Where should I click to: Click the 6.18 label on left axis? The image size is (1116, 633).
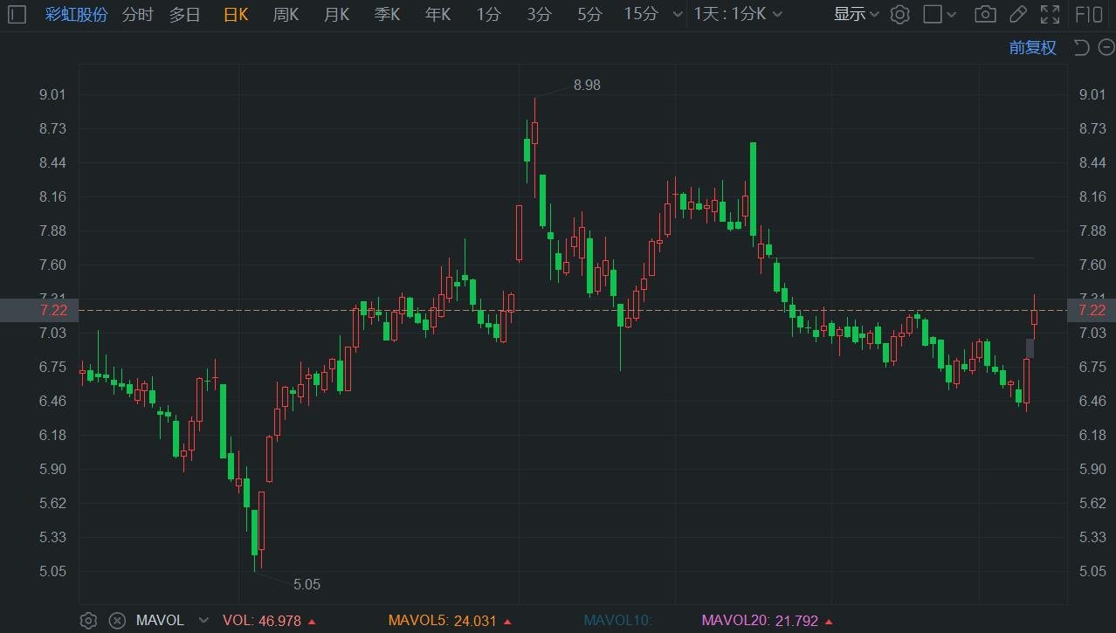[53, 435]
